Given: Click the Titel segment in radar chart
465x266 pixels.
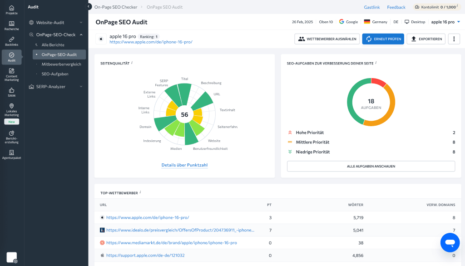Looking at the screenshot, I should click(x=185, y=94).
